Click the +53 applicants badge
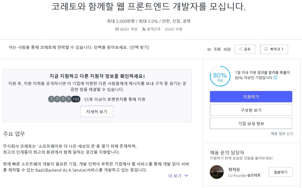This screenshot has height=188, width=302. [x=76, y=99]
